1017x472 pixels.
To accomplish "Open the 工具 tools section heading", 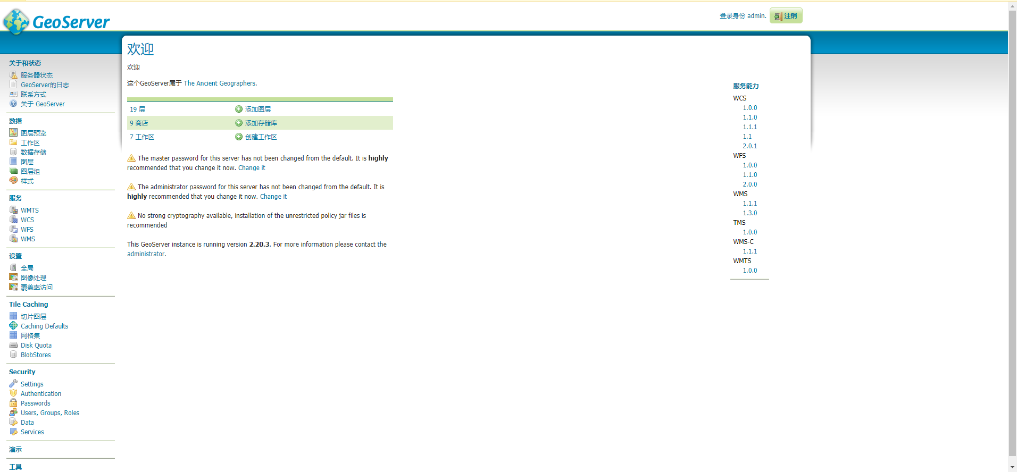I will click(15, 467).
